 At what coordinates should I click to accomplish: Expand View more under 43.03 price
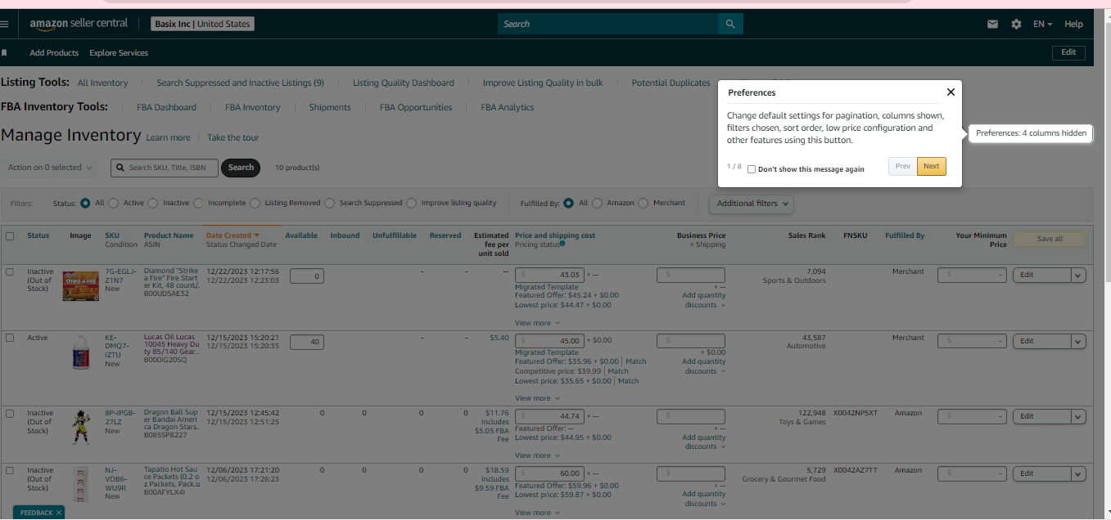tap(537, 323)
